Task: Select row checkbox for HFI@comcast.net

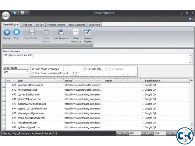Action: pyautogui.click(x=4, y=90)
